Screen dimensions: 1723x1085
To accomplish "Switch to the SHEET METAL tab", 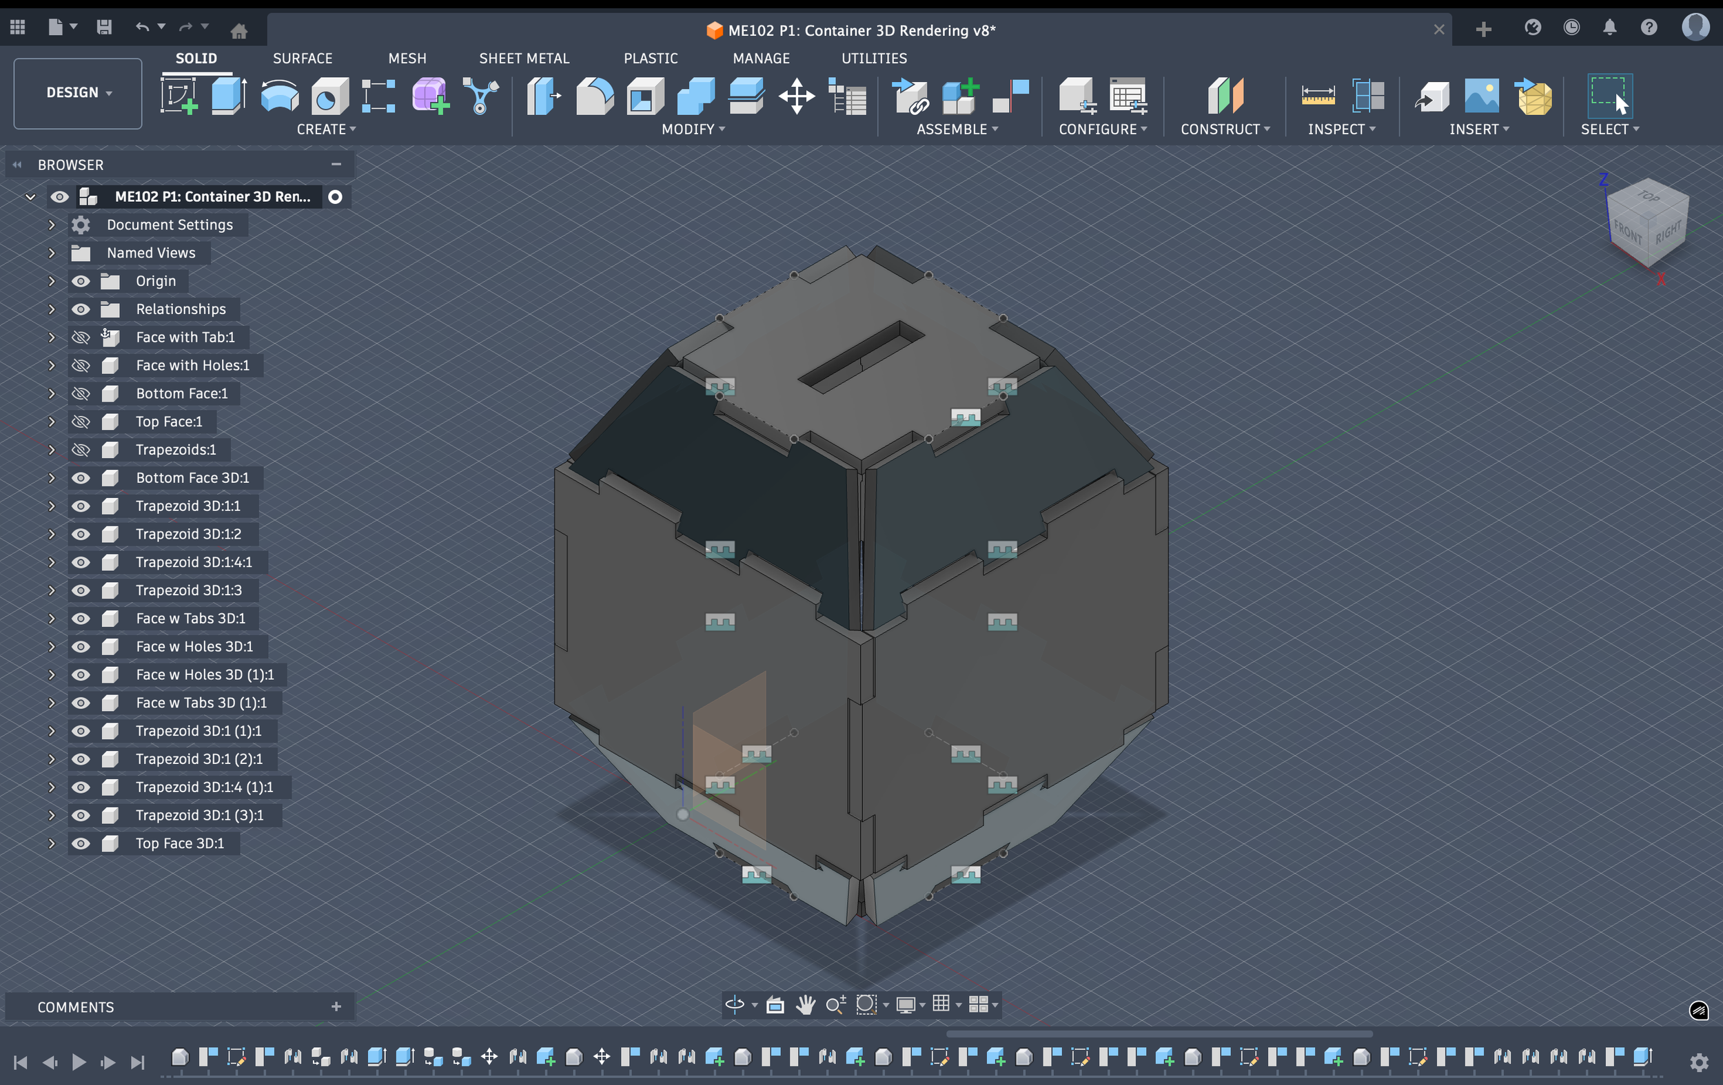I will pos(524,58).
